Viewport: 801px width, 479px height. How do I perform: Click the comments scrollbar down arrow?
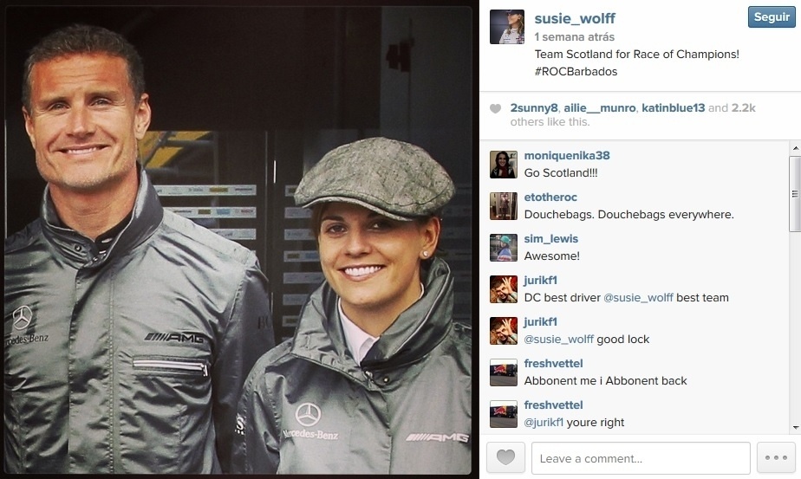(x=796, y=428)
